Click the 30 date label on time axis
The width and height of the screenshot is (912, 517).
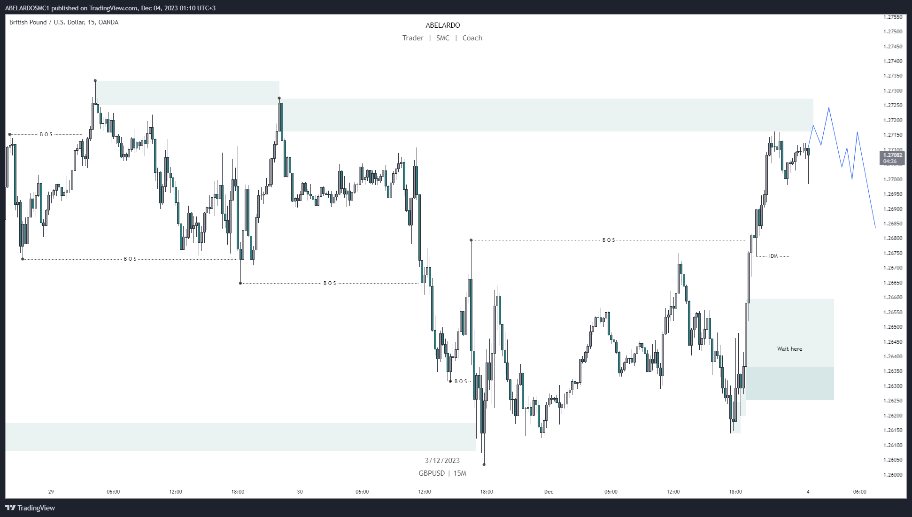[300, 492]
